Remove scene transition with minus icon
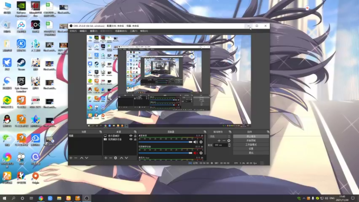The width and height of the screenshot is (359, 202). tap(224, 141)
